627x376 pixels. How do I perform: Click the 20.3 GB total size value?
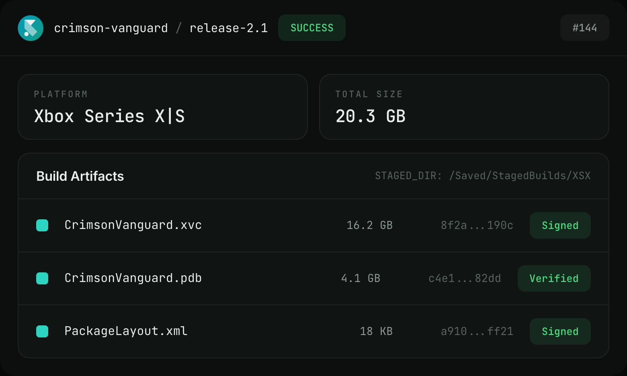371,116
